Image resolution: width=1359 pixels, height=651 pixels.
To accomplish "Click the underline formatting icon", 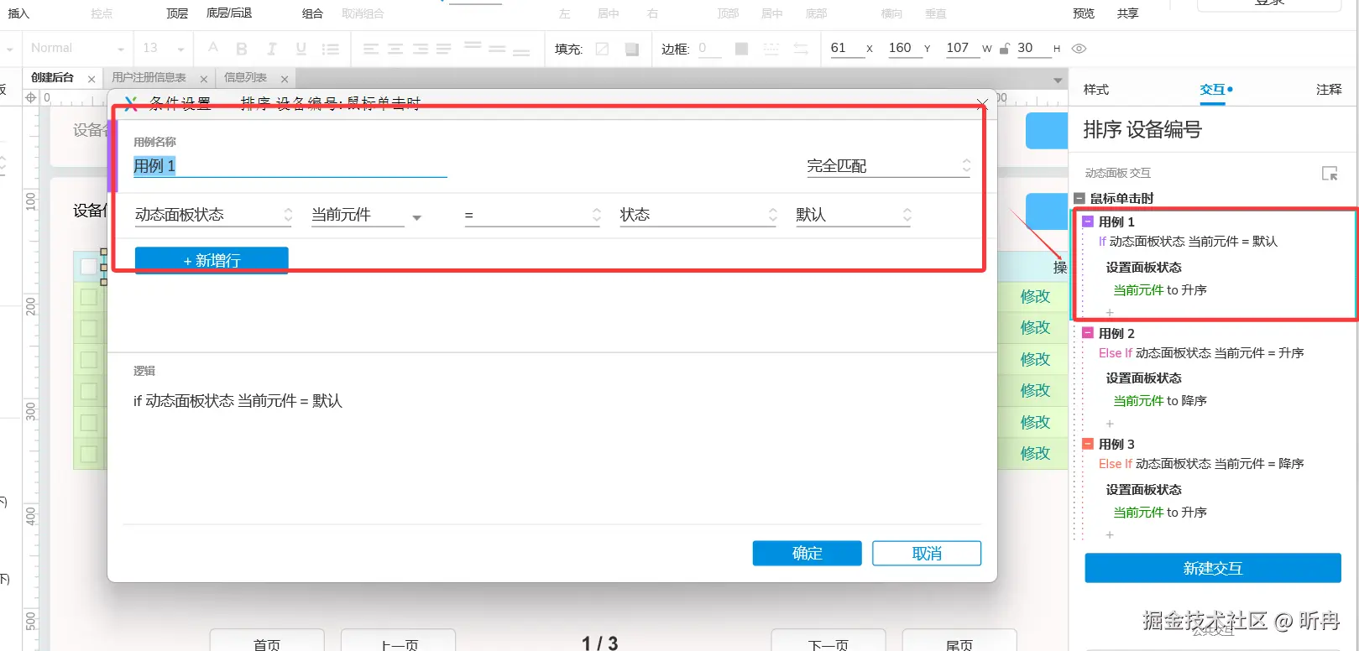I will 301,49.
